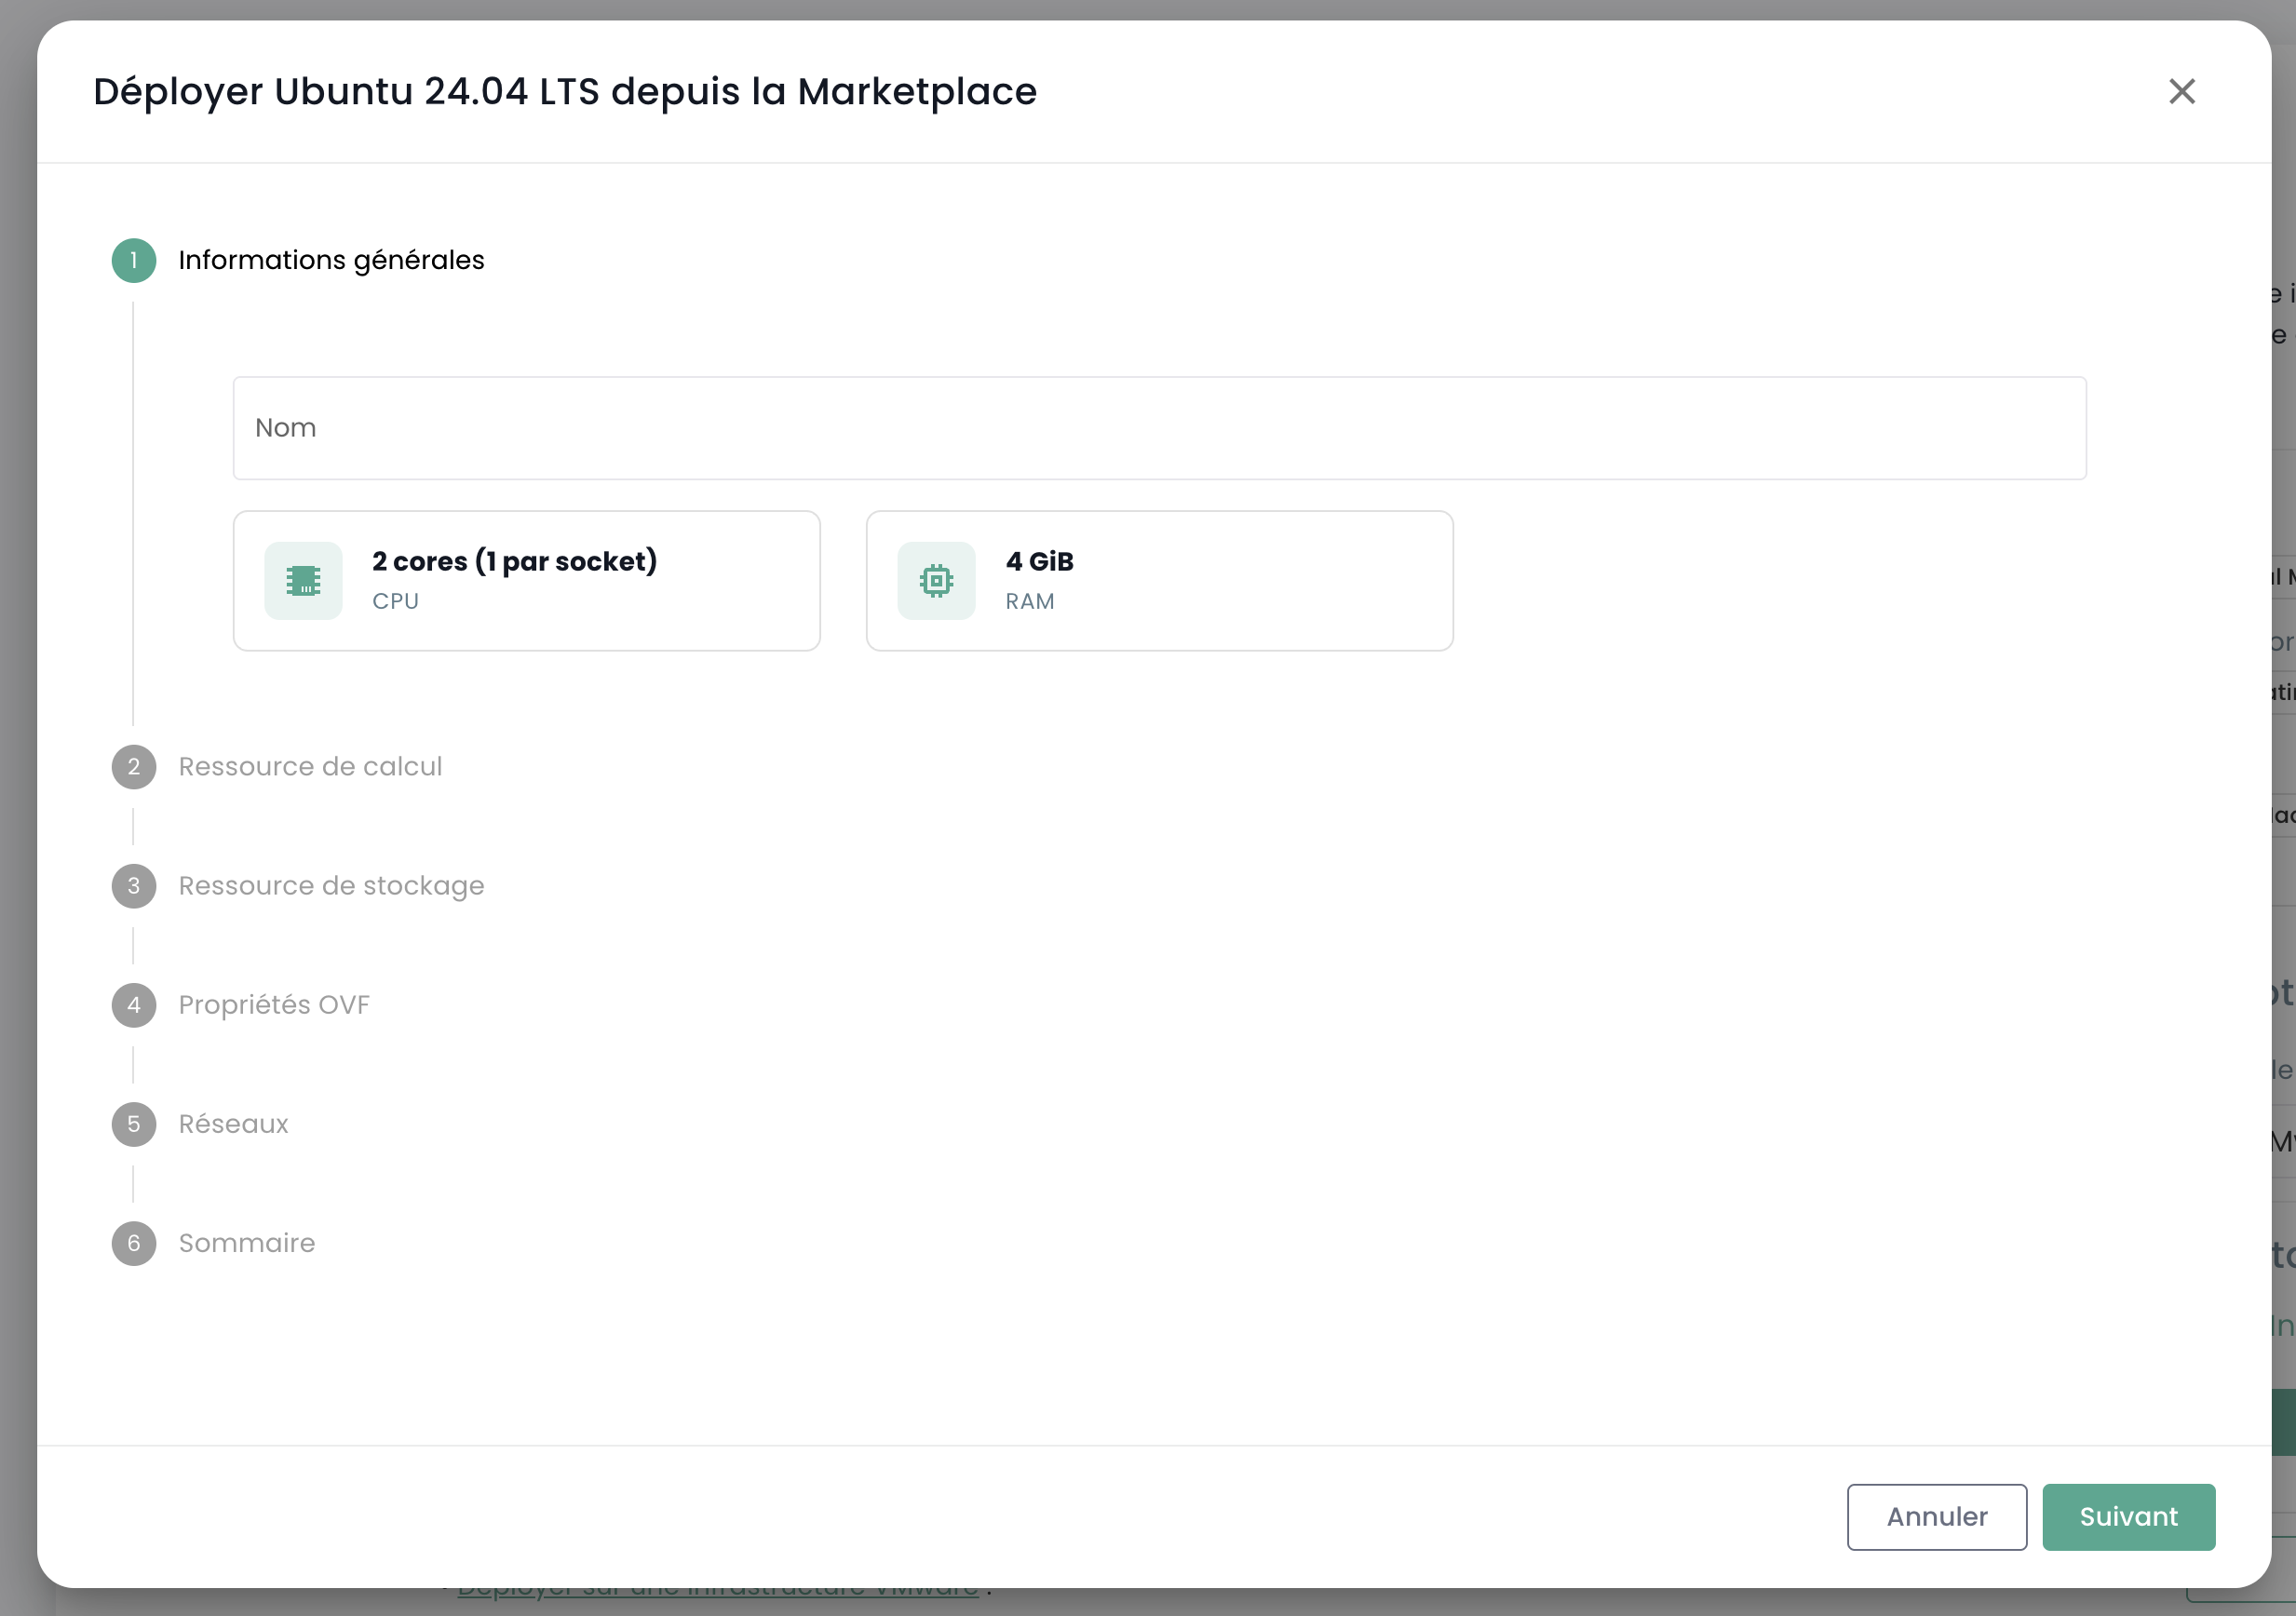Close the deployment dialog with X
The width and height of the screenshot is (2296, 1616).
[2181, 91]
